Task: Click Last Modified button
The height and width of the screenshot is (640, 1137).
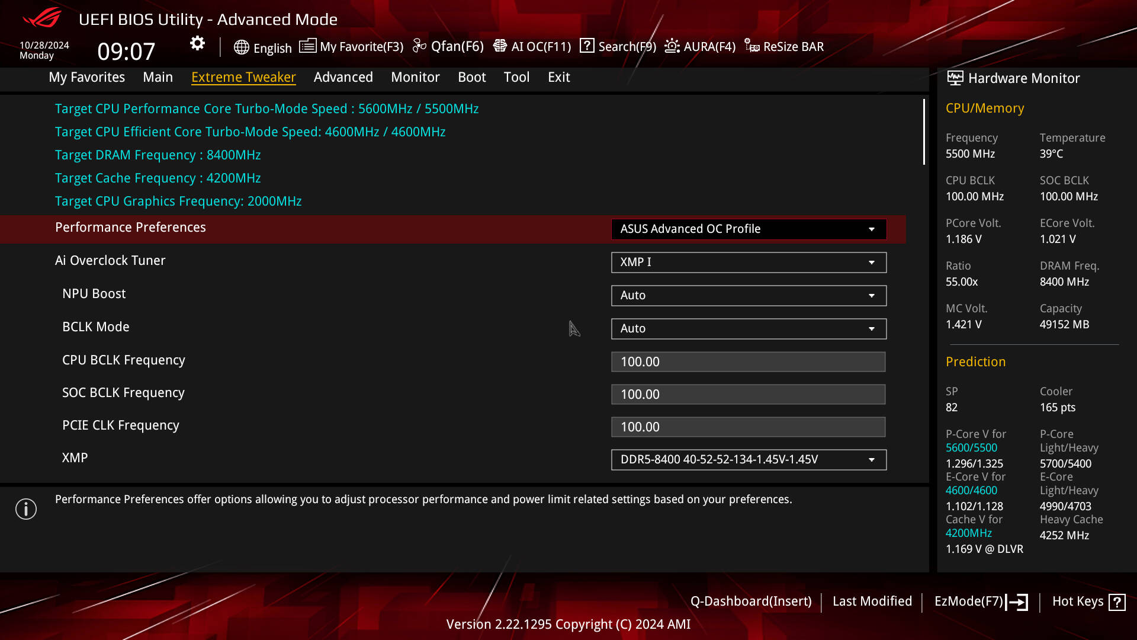Action: (872, 601)
